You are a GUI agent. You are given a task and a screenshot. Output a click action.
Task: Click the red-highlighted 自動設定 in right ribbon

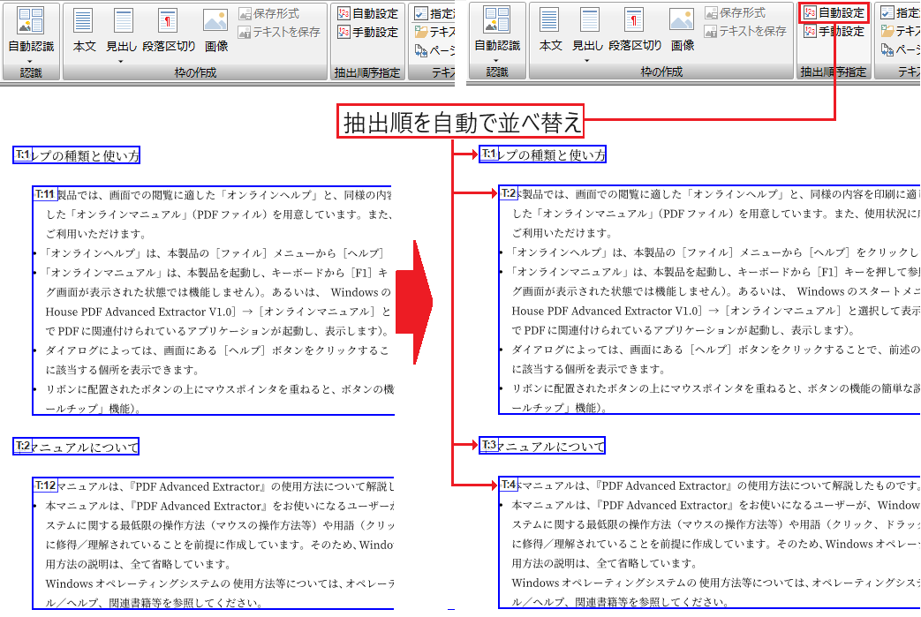(x=834, y=12)
